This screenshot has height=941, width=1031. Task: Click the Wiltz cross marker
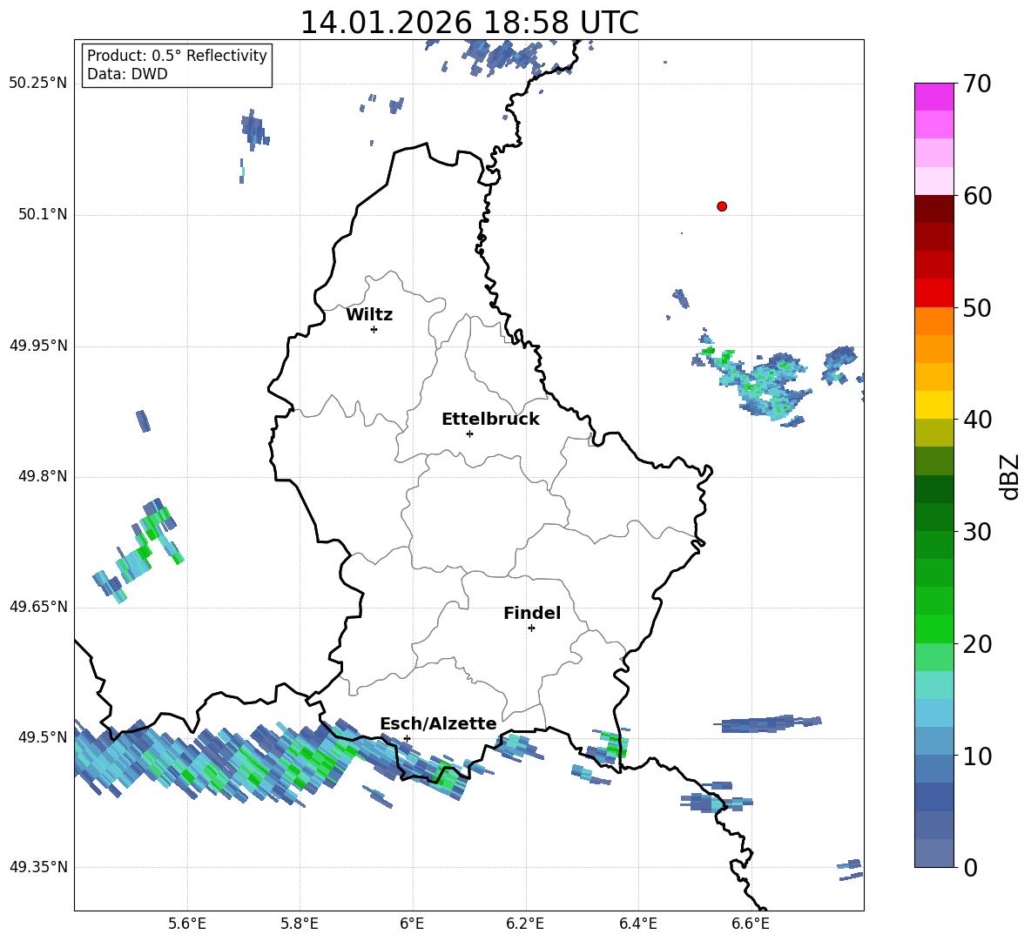pyautogui.click(x=374, y=329)
